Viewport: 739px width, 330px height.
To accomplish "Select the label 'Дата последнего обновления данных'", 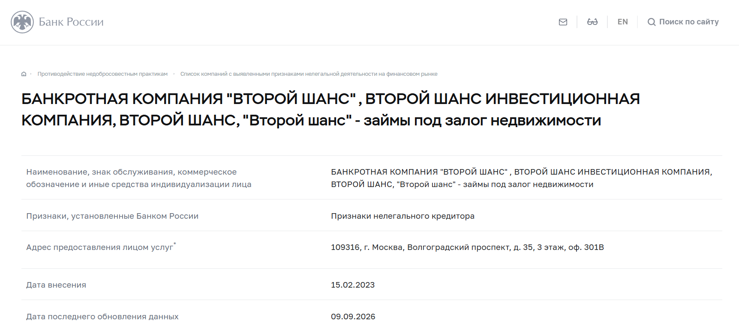I will (102, 317).
